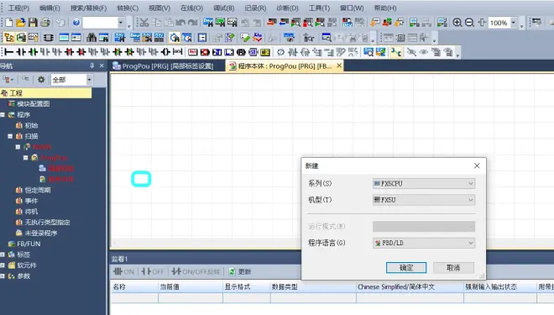Open the 帮助(H) menu

pyautogui.click(x=385, y=8)
